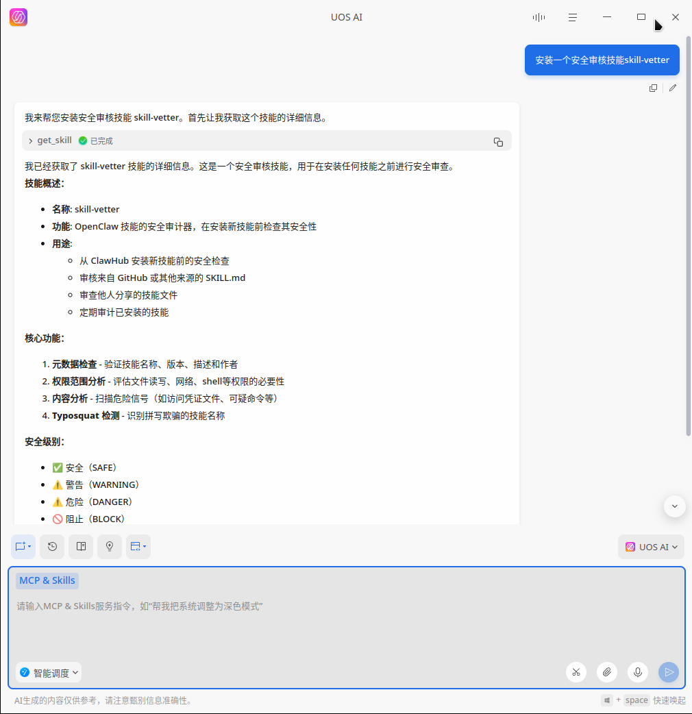Click the item Typosquat 检测

pos(86,416)
